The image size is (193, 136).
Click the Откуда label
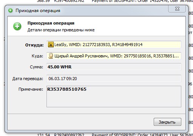pyautogui.click(x=34, y=45)
